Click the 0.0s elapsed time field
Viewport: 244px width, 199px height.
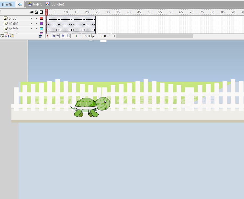point(104,36)
